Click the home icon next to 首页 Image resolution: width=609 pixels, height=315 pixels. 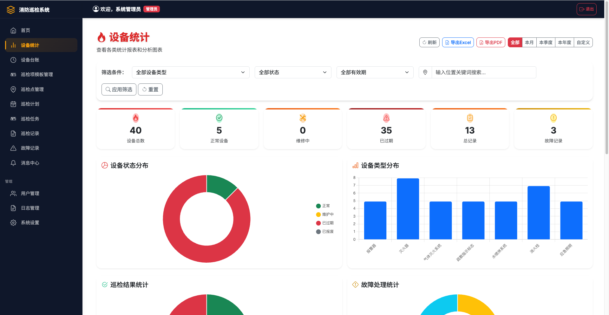[x=13, y=30]
